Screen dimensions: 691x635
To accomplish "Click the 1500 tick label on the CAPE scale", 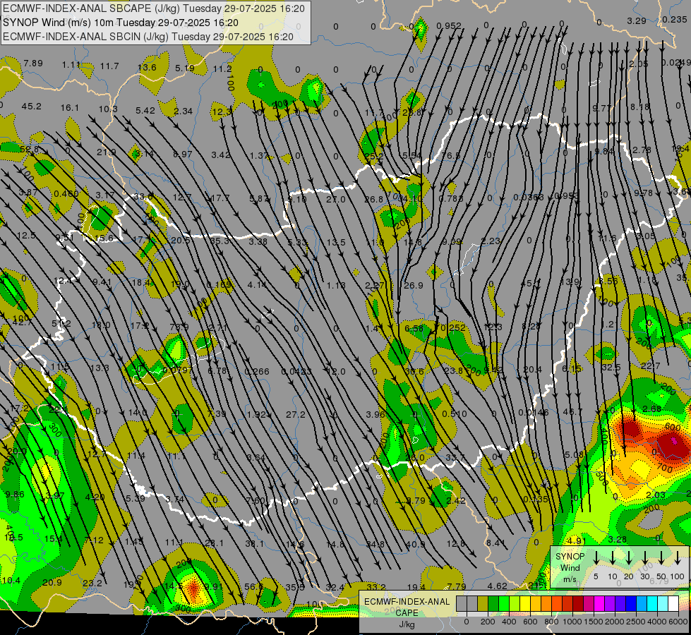I will pyautogui.click(x=594, y=622).
